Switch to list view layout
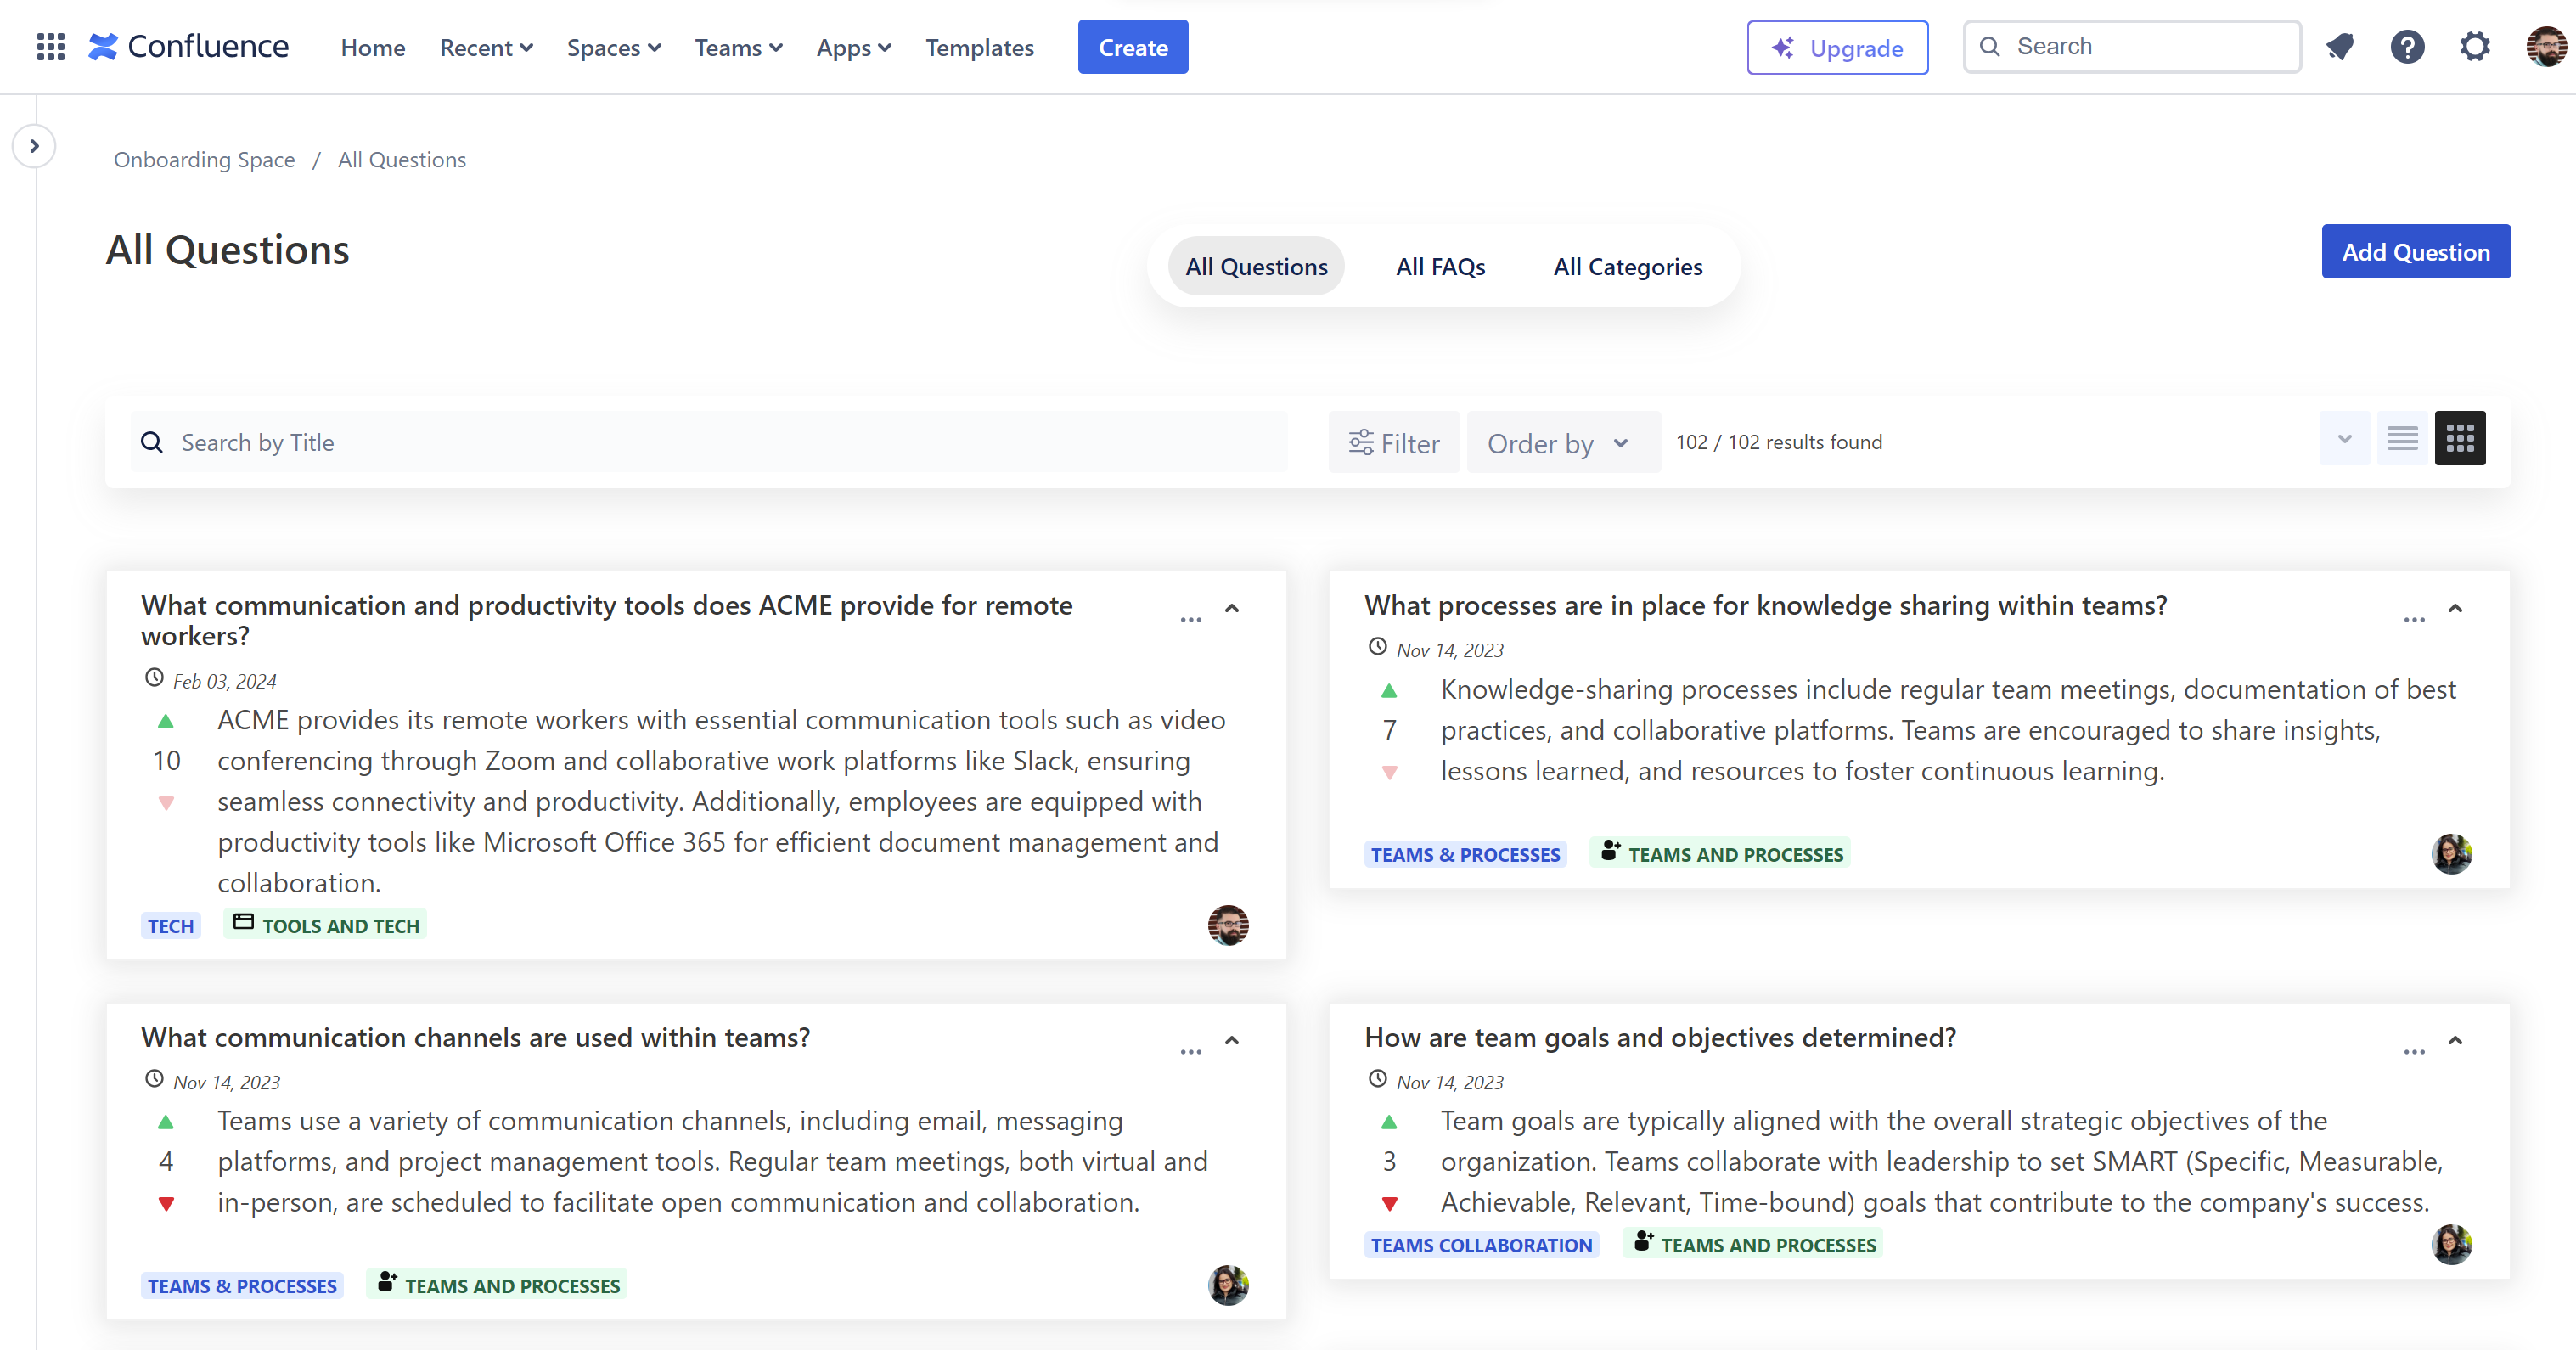The image size is (2576, 1350). click(x=2402, y=438)
